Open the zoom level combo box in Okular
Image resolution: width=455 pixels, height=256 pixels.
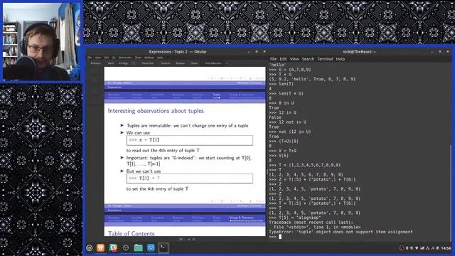pyautogui.click(x=134, y=63)
